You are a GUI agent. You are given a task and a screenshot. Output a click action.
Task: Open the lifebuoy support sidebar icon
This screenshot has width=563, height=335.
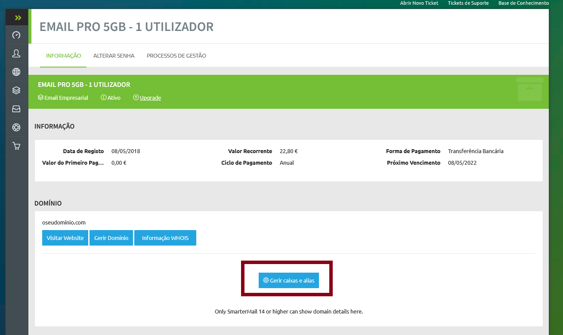16,127
